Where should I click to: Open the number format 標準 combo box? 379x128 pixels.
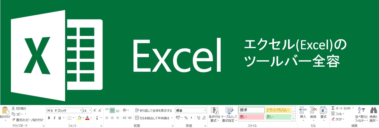(191, 110)
